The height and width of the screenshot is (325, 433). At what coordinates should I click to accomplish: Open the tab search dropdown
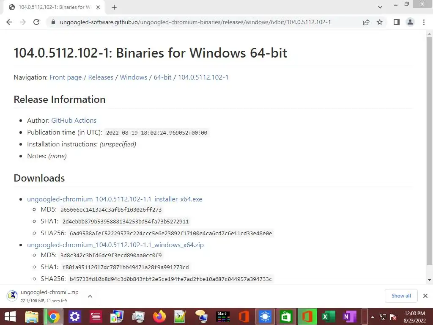click(380, 7)
